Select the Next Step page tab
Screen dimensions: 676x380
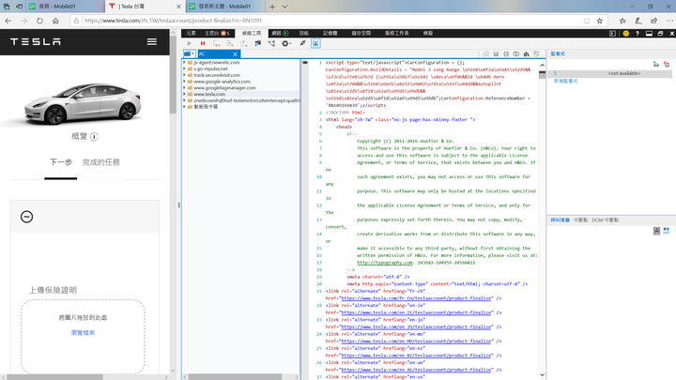pos(61,162)
